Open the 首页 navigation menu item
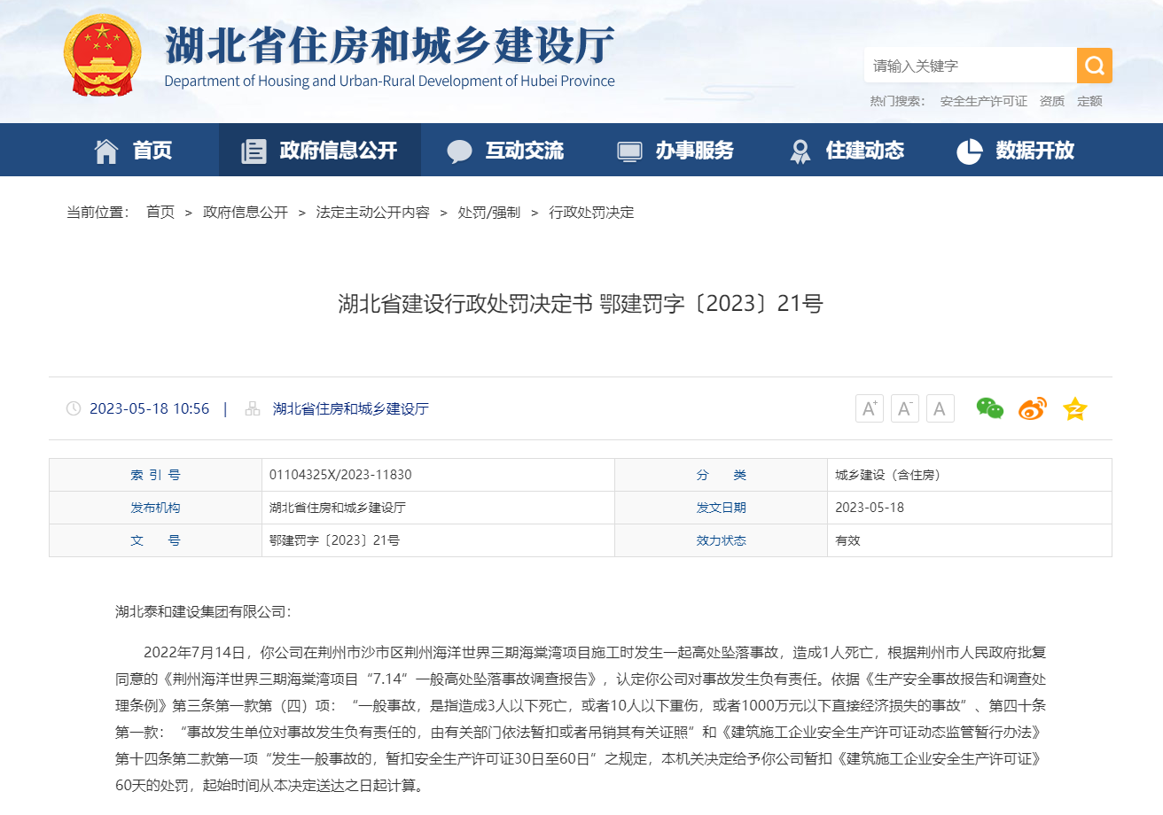1163x815 pixels. [133, 151]
